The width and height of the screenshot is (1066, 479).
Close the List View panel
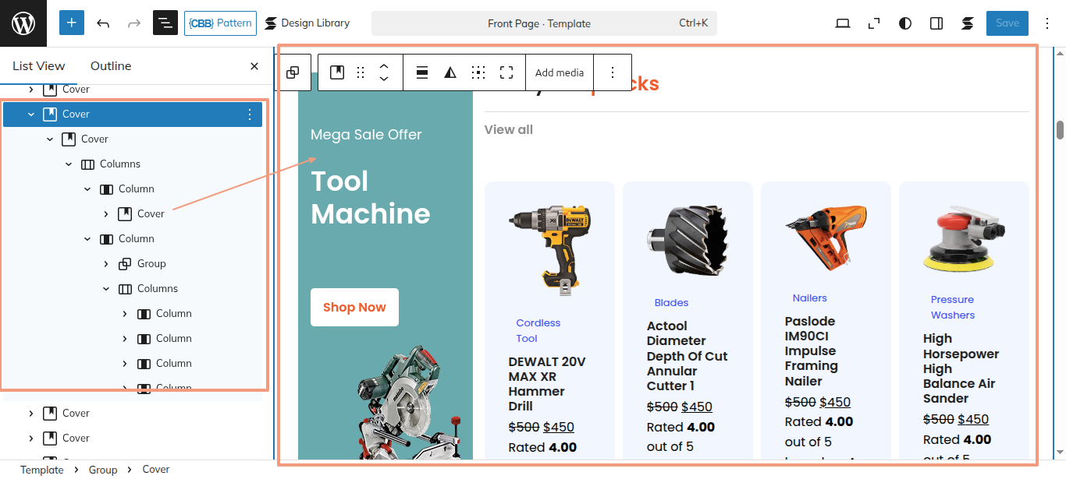254,66
